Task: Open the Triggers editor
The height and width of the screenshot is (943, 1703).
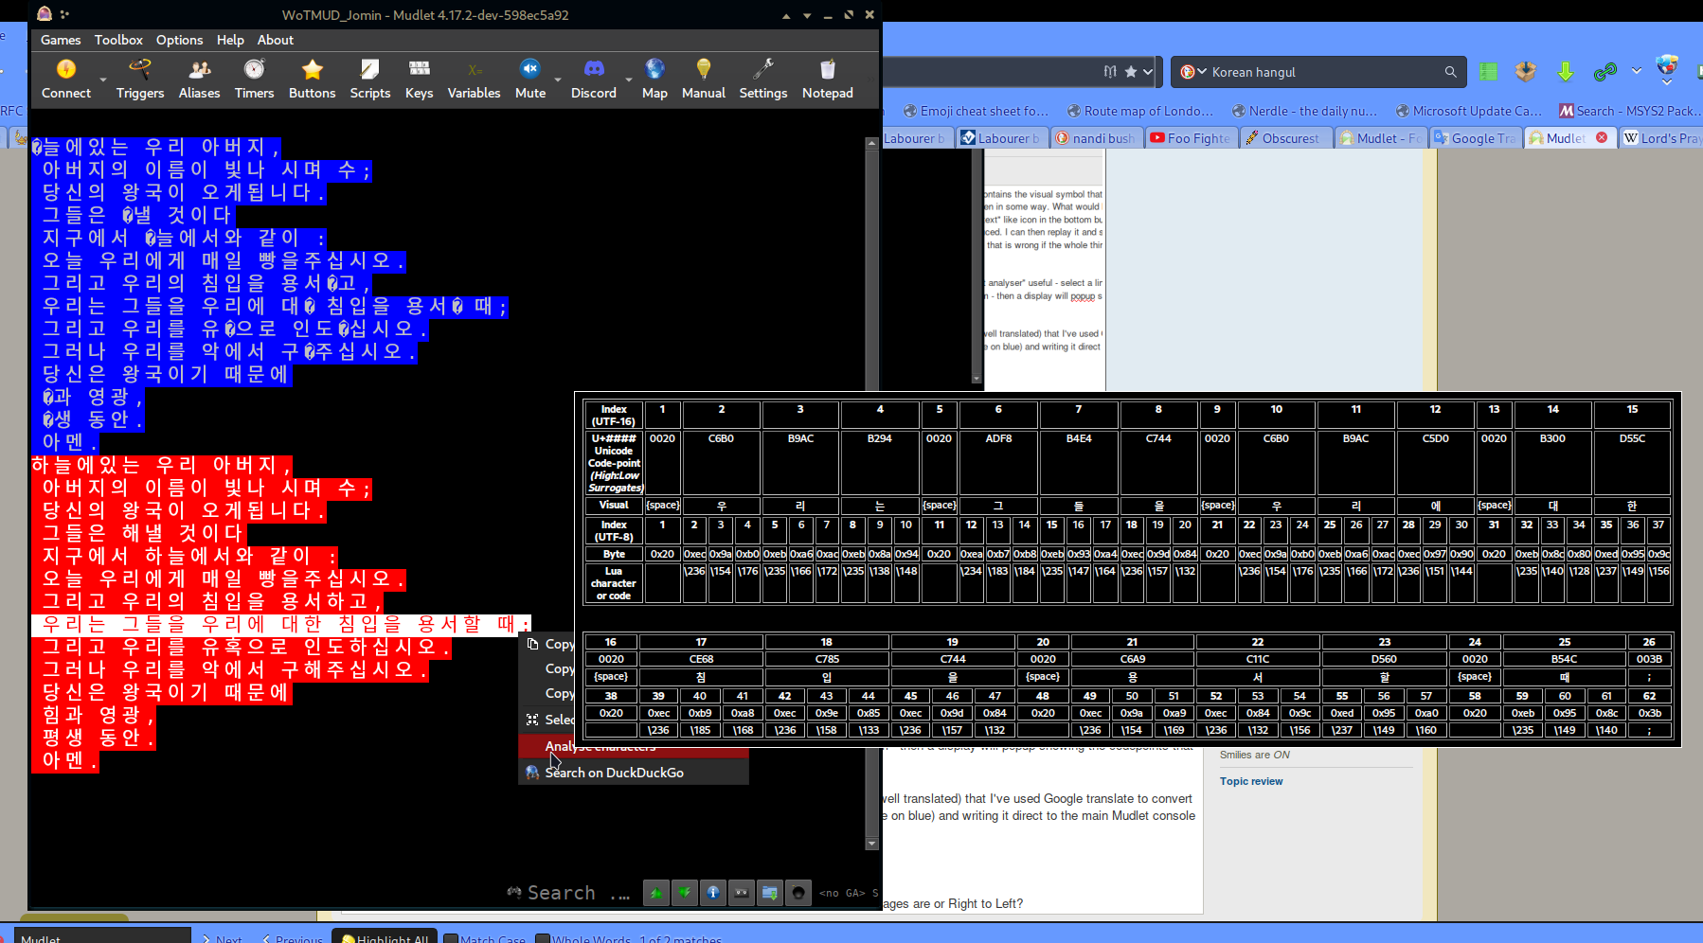Action: (140, 79)
